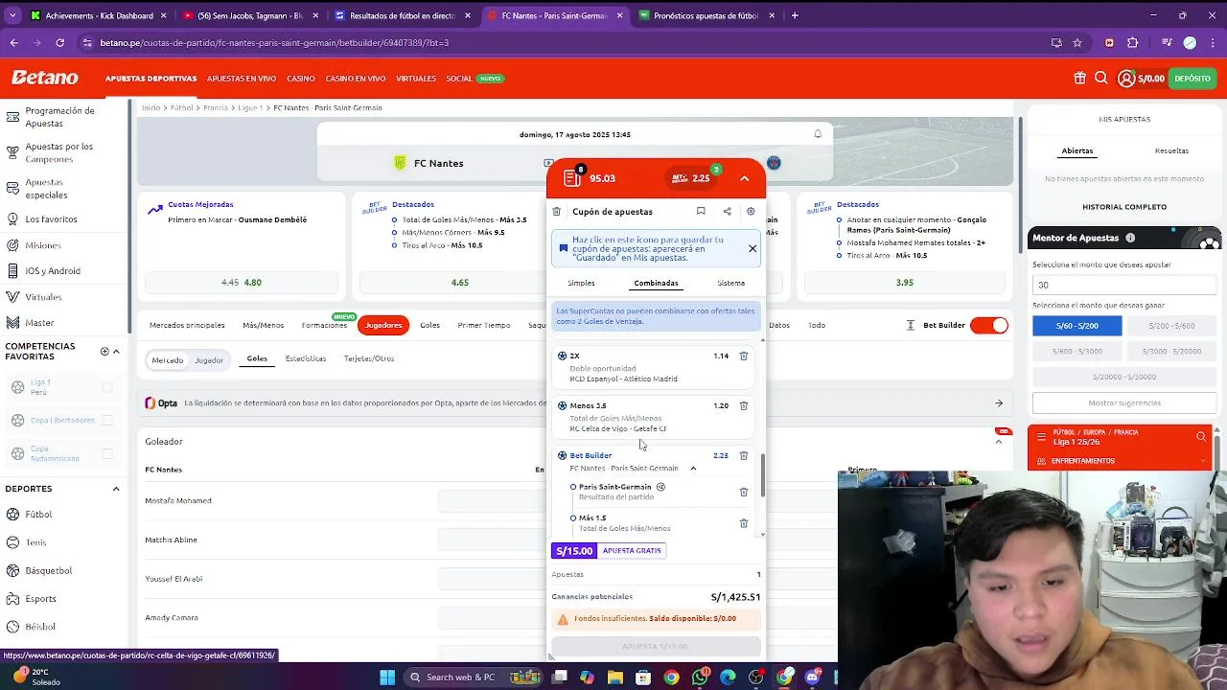
Task: Open Apuestas en Vivo menu
Action: coord(242,79)
